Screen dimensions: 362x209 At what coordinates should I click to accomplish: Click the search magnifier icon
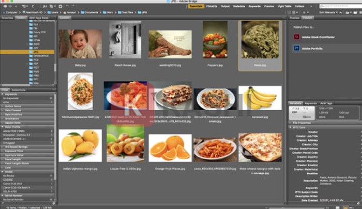click(322, 6)
